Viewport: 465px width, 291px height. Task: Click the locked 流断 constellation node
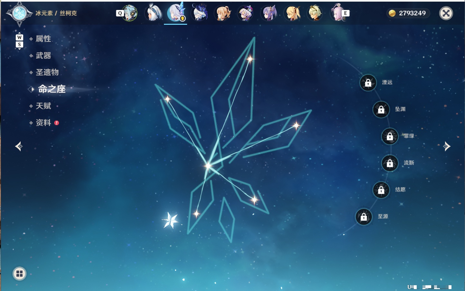(x=390, y=163)
